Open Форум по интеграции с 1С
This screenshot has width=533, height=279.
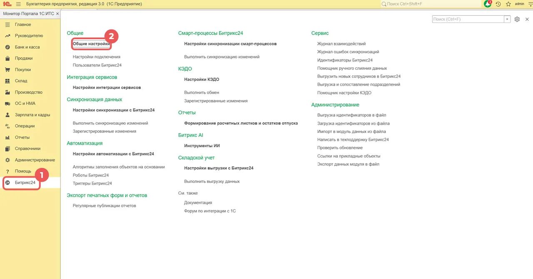[210, 211]
